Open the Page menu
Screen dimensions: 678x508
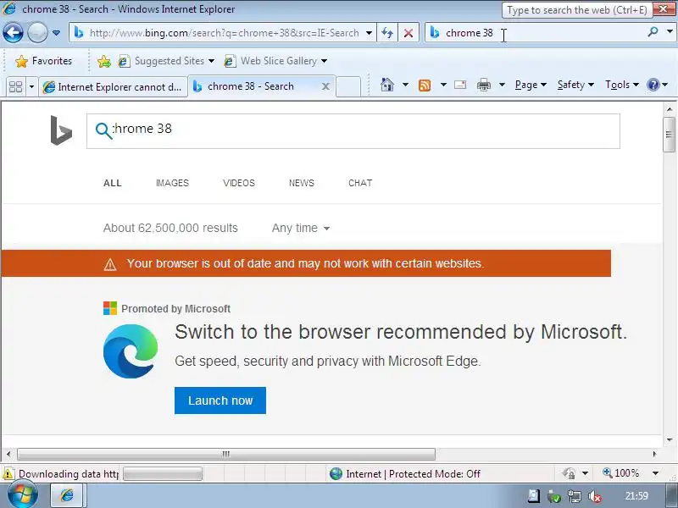coord(531,85)
